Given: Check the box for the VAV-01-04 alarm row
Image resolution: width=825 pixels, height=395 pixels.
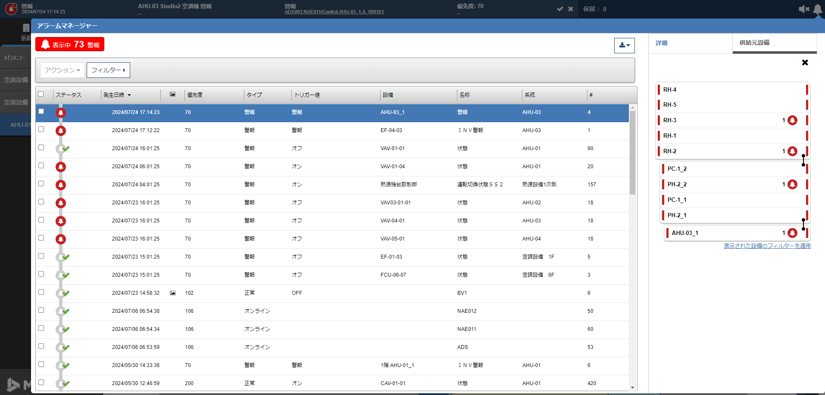Looking at the screenshot, I should click(x=41, y=166).
